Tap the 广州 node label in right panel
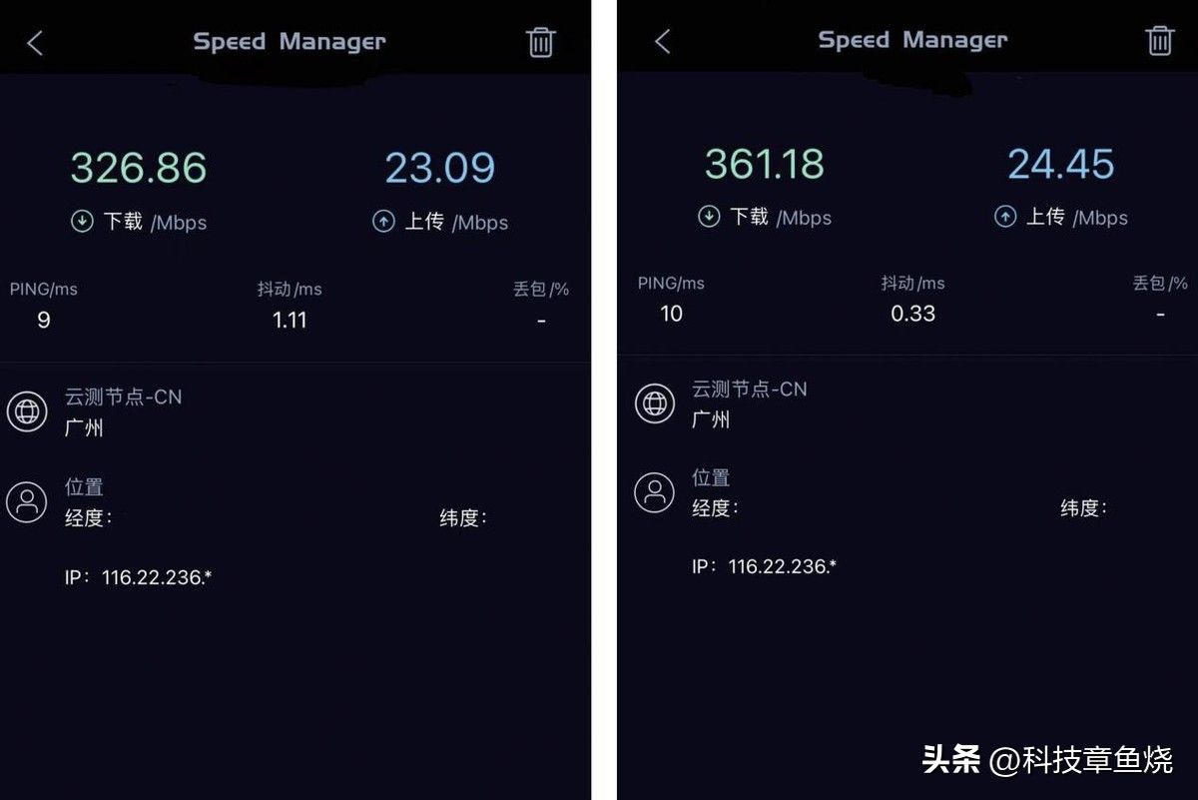 pos(711,419)
